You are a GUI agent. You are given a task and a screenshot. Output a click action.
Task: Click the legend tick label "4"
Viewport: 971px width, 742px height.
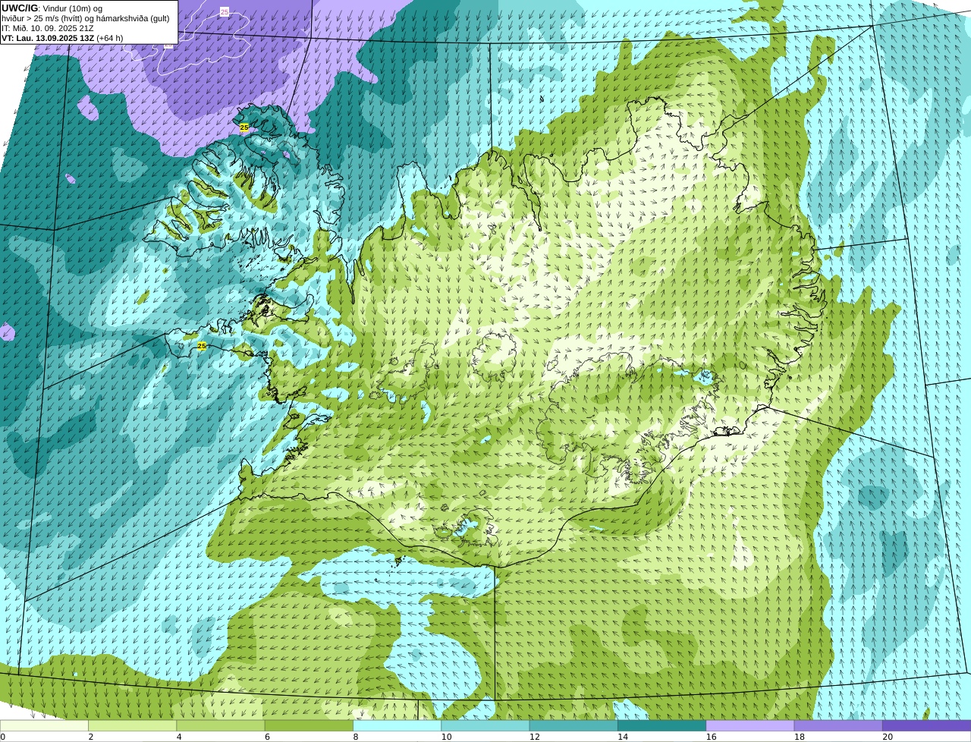tap(179, 737)
